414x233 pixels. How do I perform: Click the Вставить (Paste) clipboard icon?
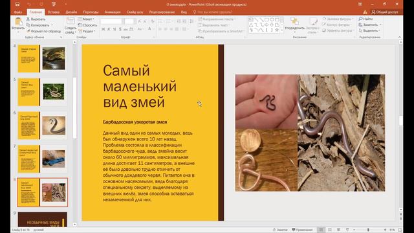pyautogui.click(x=18, y=21)
